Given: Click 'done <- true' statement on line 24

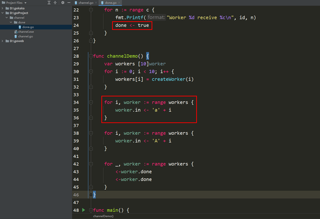Looking at the screenshot, I should point(132,25).
